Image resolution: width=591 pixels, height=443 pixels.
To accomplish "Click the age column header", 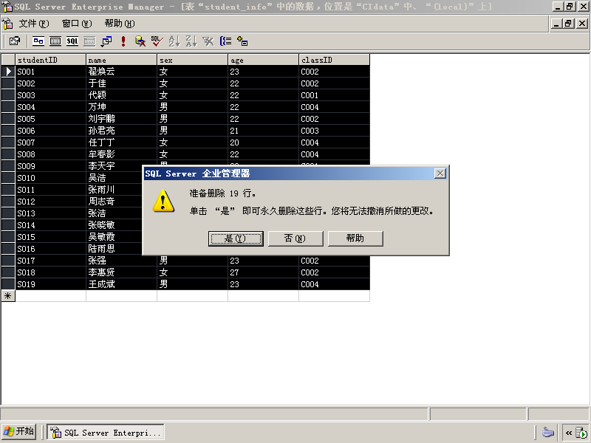I will click(x=263, y=60).
